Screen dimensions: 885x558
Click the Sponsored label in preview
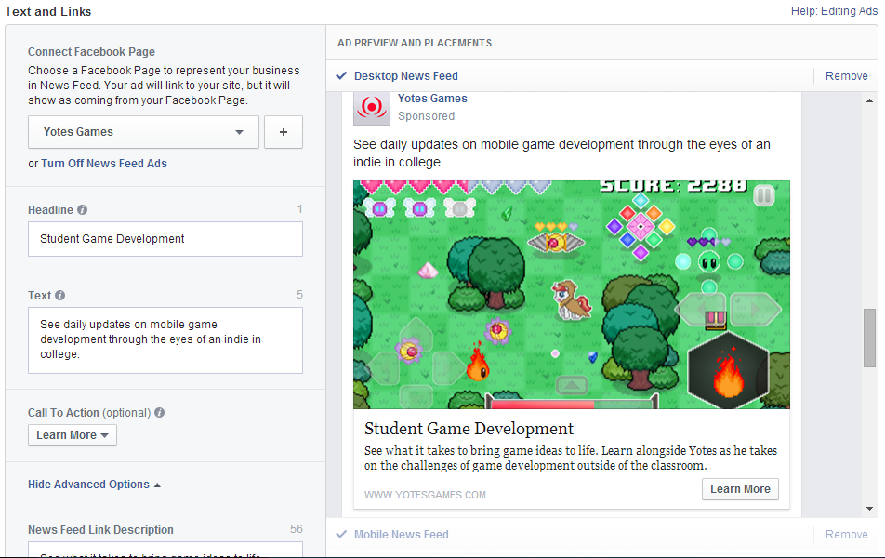coord(426,115)
